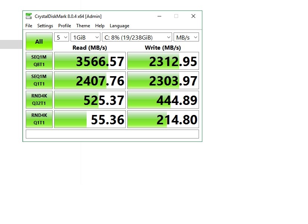The width and height of the screenshot is (308, 224).
Task: Click the RND4K Q32T1 read result 525.37
Action: pyautogui.click(x=90, y=100)
